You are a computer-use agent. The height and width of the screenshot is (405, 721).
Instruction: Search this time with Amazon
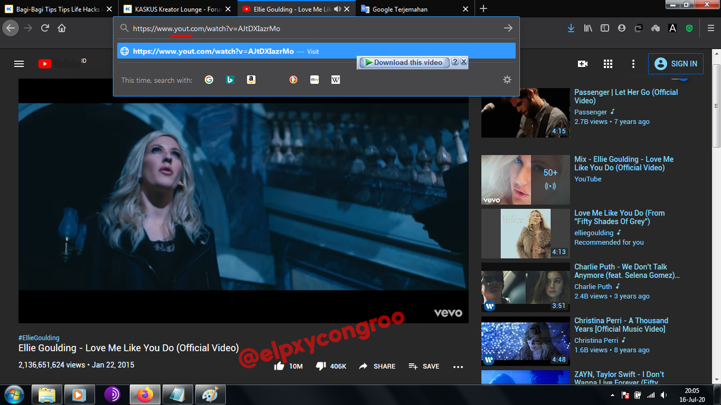251,80
